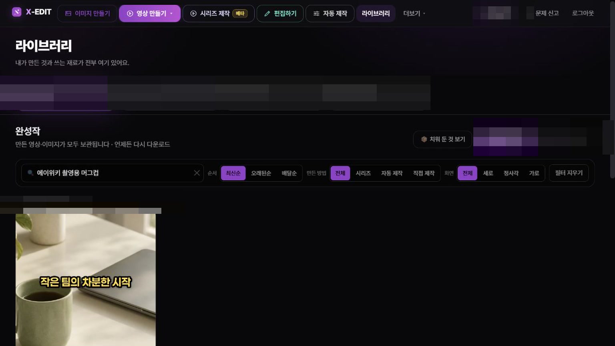Sort by 최신순
The image size is (615, 346).
point(233,173)
